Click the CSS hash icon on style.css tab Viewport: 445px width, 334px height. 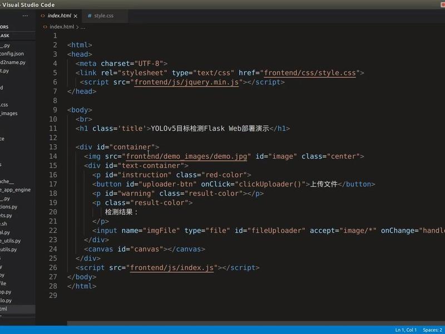pos(90,16)
